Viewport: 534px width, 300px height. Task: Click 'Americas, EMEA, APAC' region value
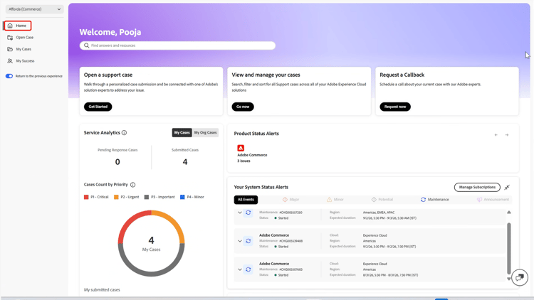coord(378,213)
